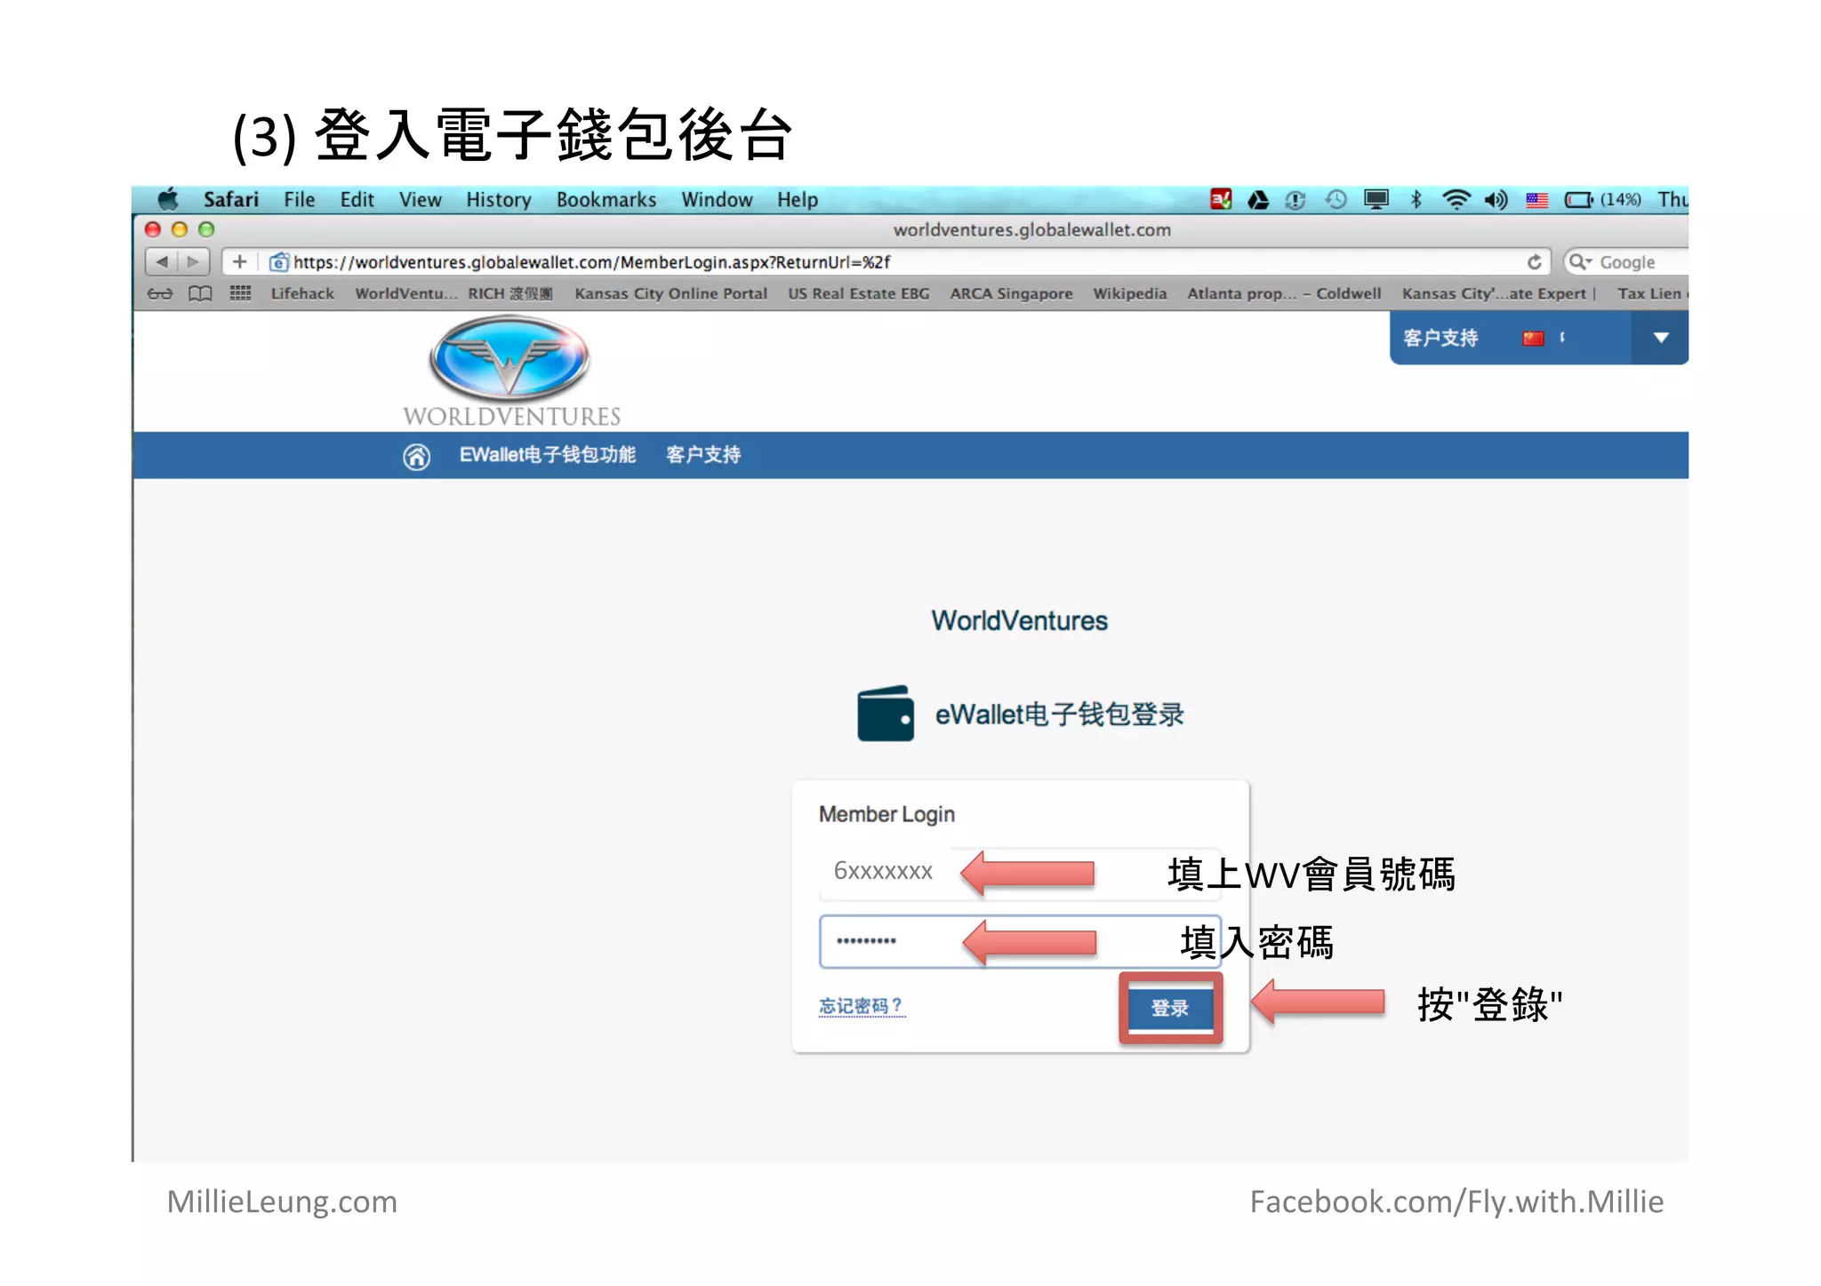Image resolution: width=1821 pixels, height=1286 pixels.
Task: Open the View menu
Action: [420, 199]
